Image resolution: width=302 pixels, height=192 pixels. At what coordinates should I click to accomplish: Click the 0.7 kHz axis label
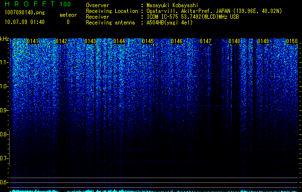pos(4,158)
